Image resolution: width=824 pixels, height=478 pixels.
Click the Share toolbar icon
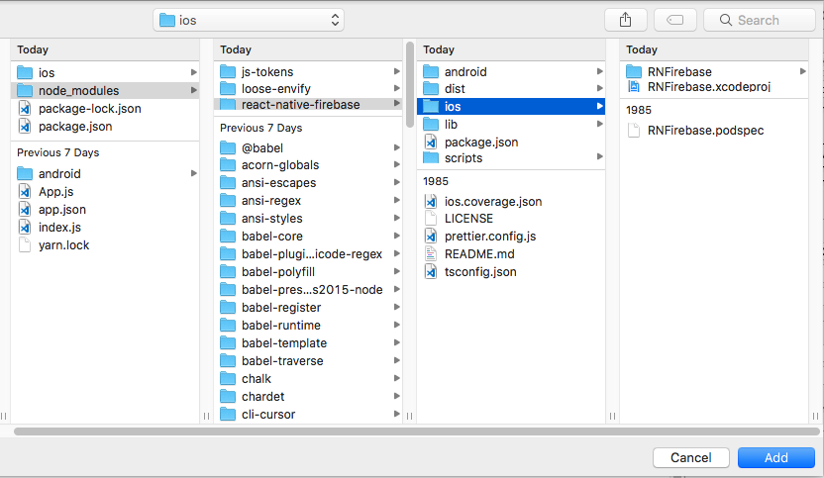pyautogui.click(x=625, y=20)
